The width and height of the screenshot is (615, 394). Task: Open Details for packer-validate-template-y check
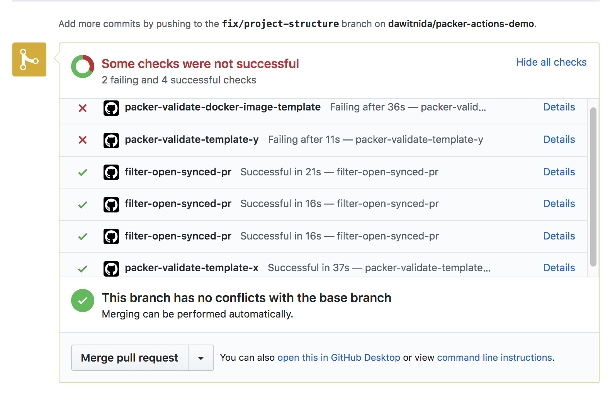(x=559, y=139)
